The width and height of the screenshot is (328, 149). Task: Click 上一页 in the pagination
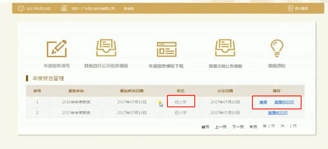(220, 127)
